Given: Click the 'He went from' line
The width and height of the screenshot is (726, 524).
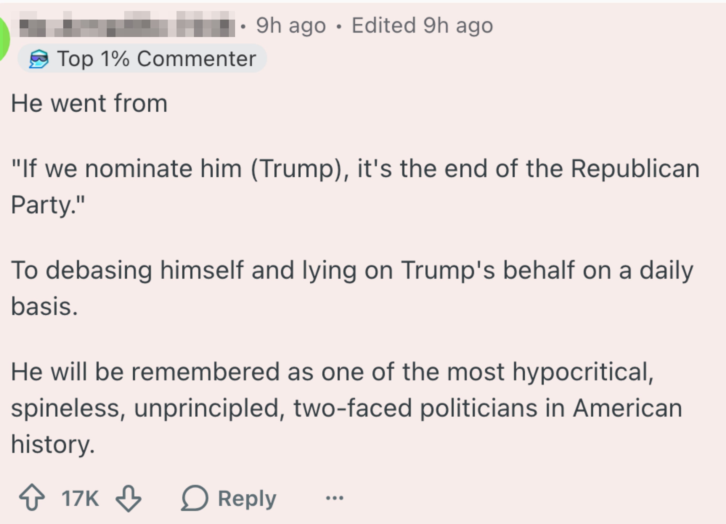Looking at the screenshot, I should click(x=89, y=103).
